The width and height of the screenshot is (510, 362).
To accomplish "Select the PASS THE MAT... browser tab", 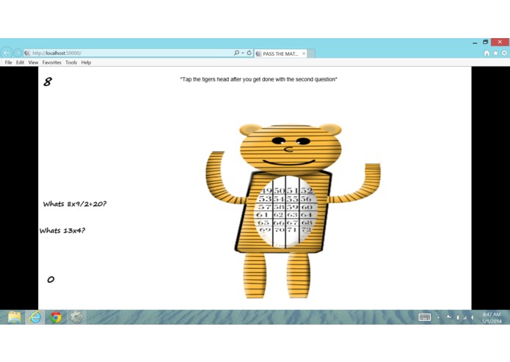I will [x=280, y=53].
